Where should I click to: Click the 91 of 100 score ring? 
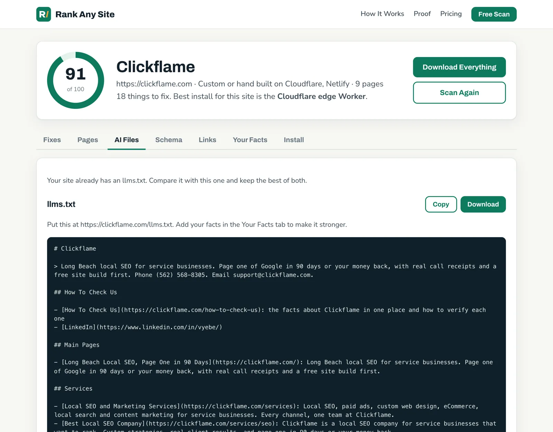click(x=76, y=80)
